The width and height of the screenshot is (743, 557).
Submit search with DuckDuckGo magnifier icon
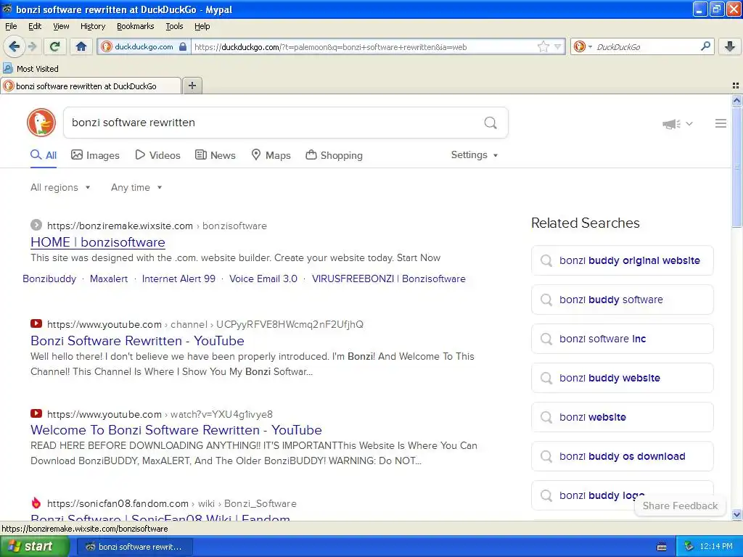point(490,123)
